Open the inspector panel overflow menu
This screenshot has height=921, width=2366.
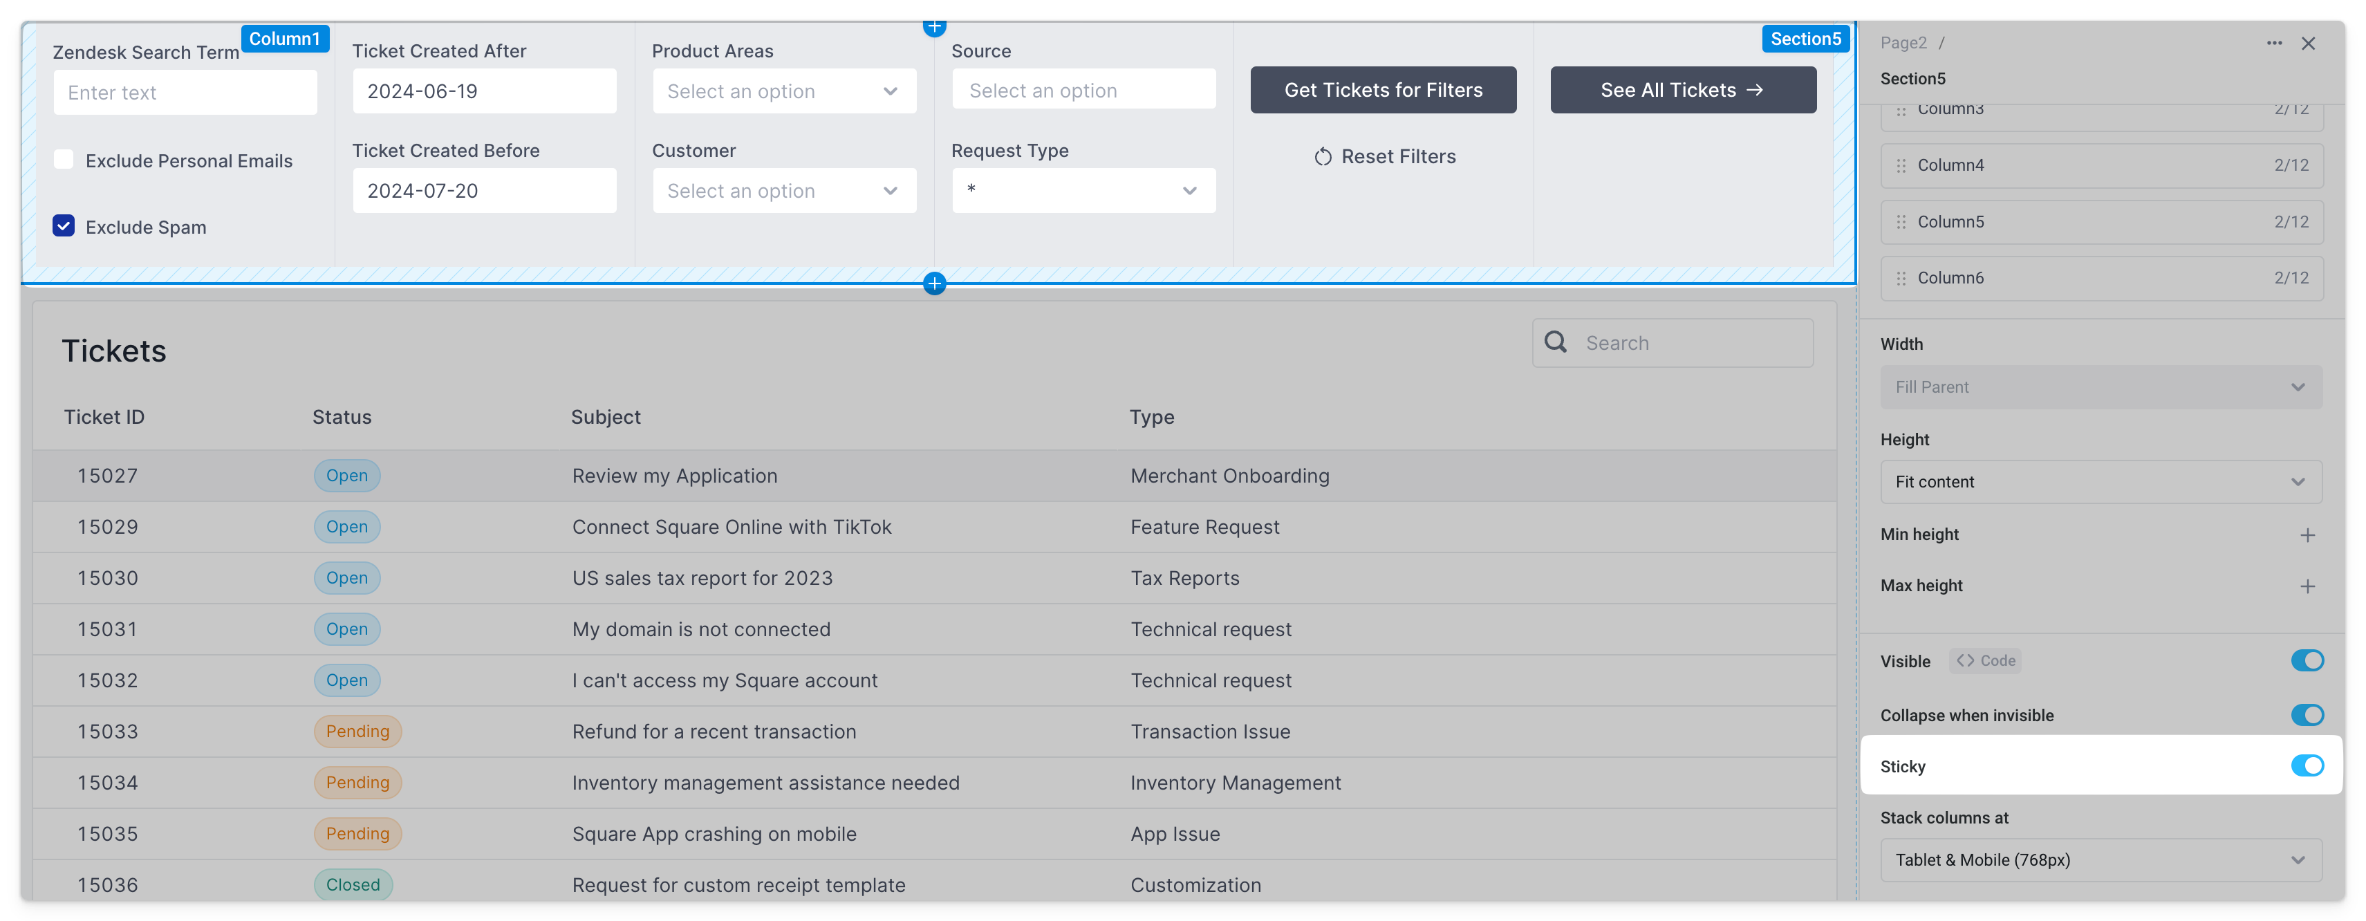[x=2275, y=42]
